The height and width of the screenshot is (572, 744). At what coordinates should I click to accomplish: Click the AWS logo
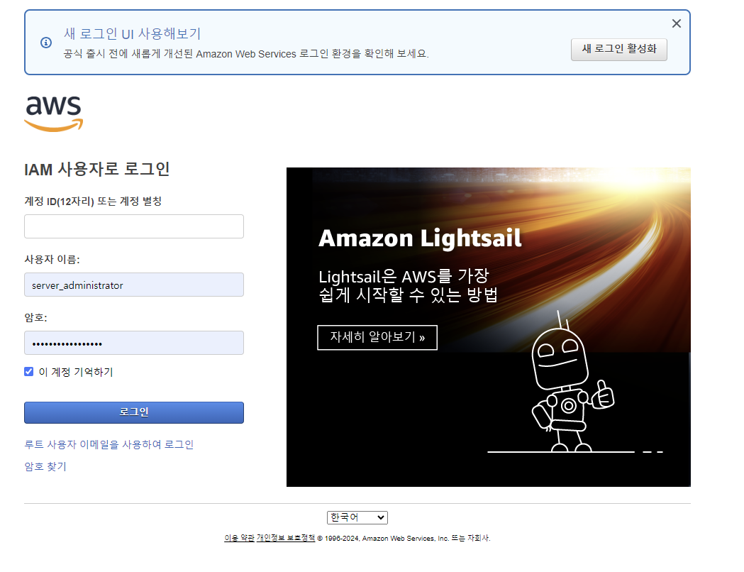click(54, 114)
